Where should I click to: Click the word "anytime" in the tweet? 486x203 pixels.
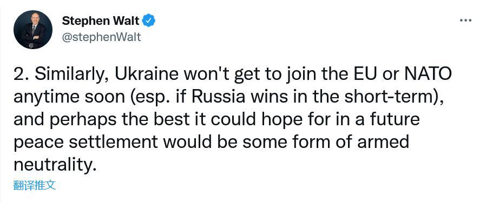(x=46, y=98)
